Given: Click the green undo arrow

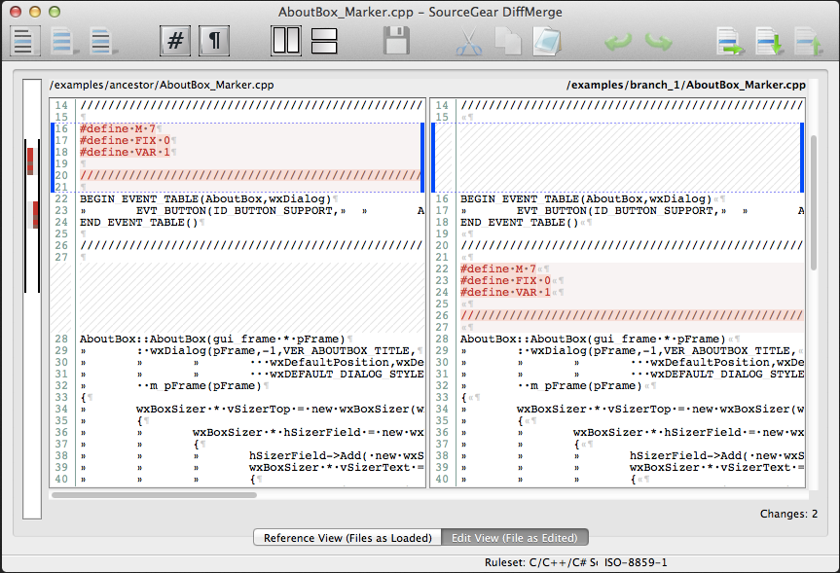Looking at the screenshot, I should click(618, 42).
